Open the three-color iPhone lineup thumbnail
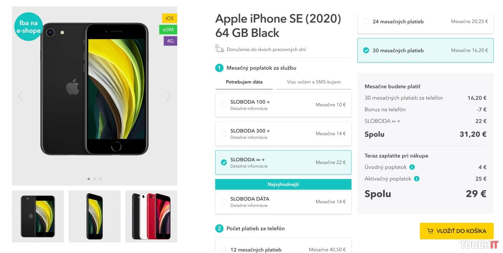Viewport: 503px width, 253px height. pyautogui.click(x=151, y=216)
